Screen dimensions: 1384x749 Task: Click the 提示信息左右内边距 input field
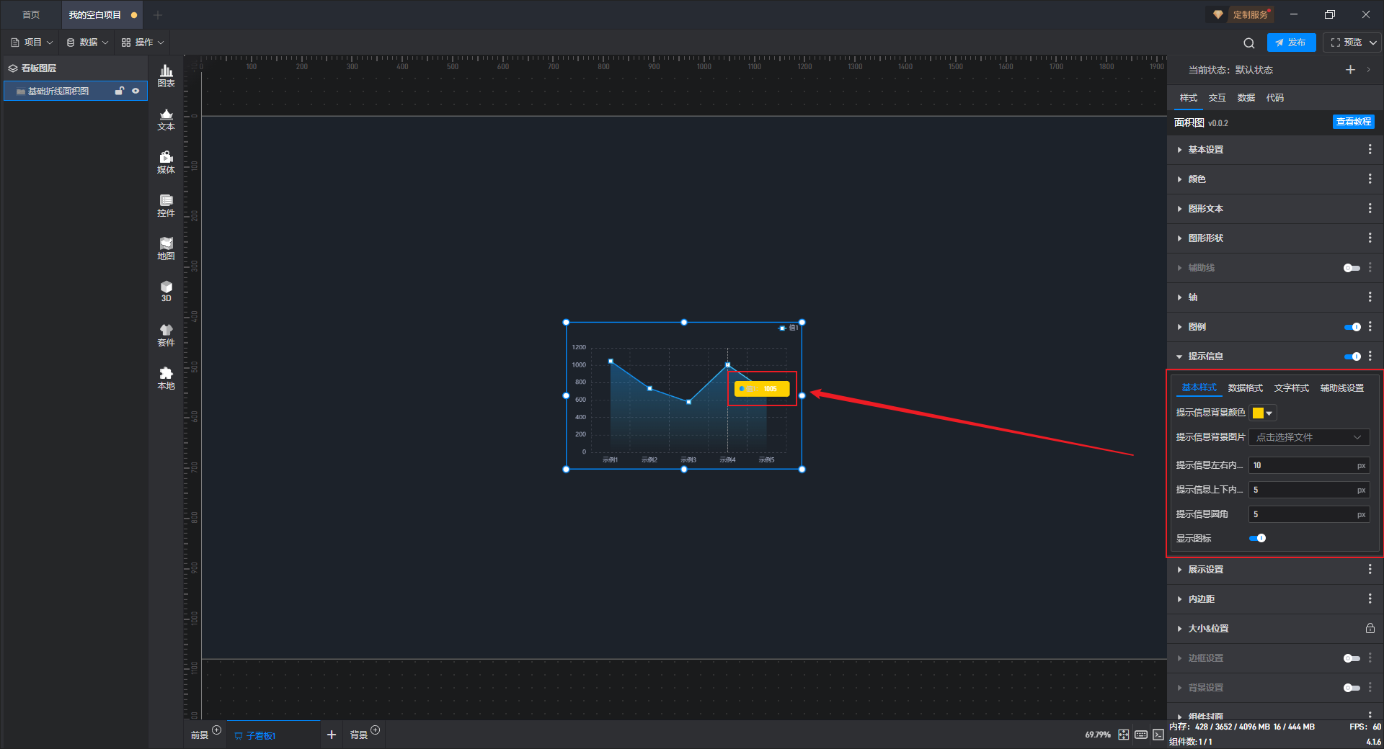[1309, 465]
